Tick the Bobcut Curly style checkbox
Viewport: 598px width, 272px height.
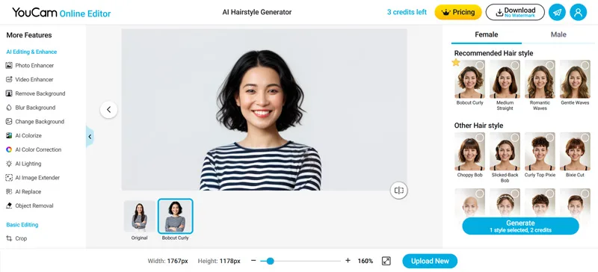coord(480,65)
